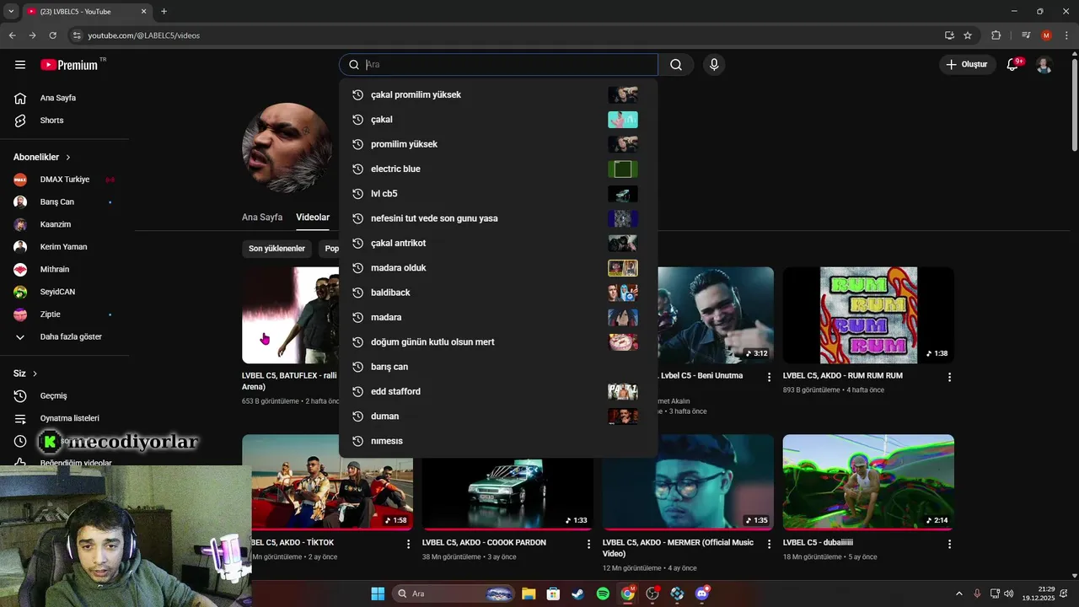Open the account avatar menu in YouTube header
This screenshot has width=1079, height=607.
click(1044, 65)
